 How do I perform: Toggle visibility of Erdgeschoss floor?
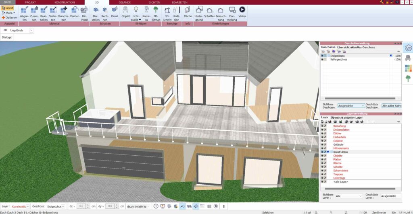[322, 56]
